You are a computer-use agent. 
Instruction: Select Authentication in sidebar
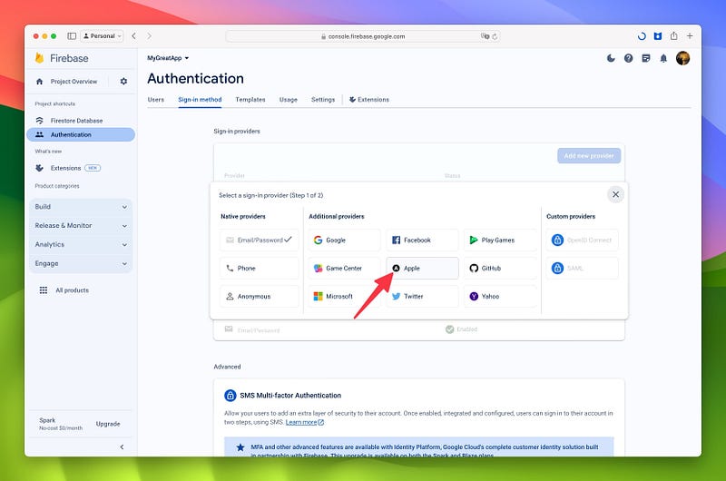81,134
